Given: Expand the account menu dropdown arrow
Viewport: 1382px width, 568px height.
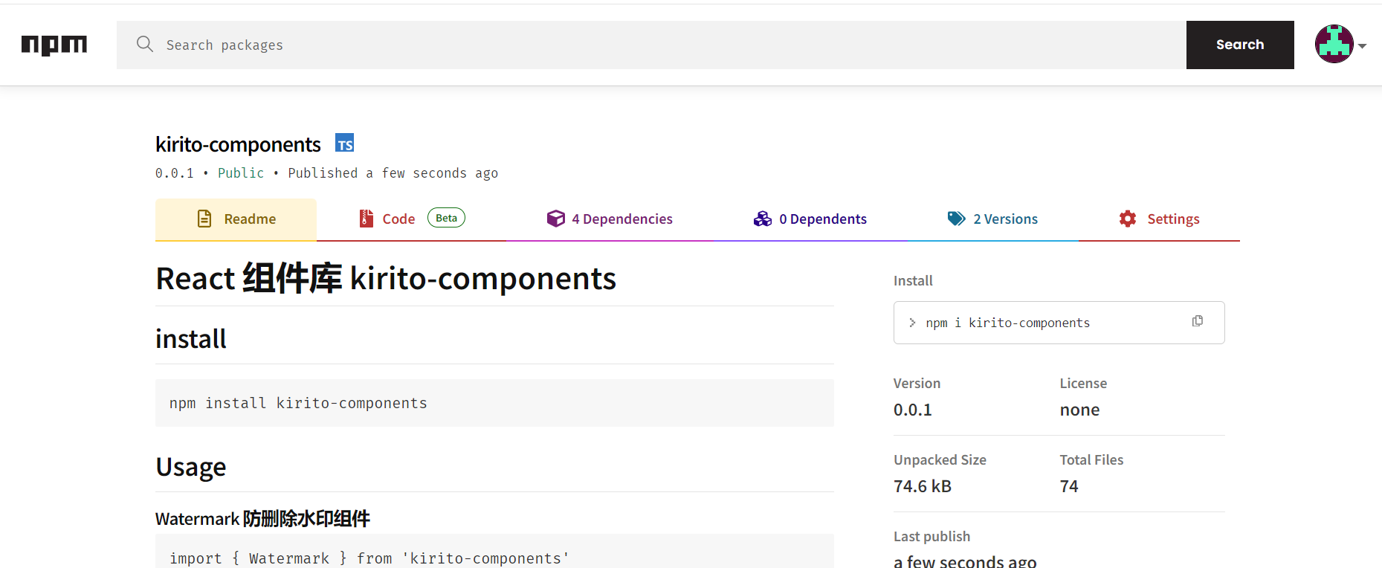Looking at the screenshot, I should pos(1363,46).
